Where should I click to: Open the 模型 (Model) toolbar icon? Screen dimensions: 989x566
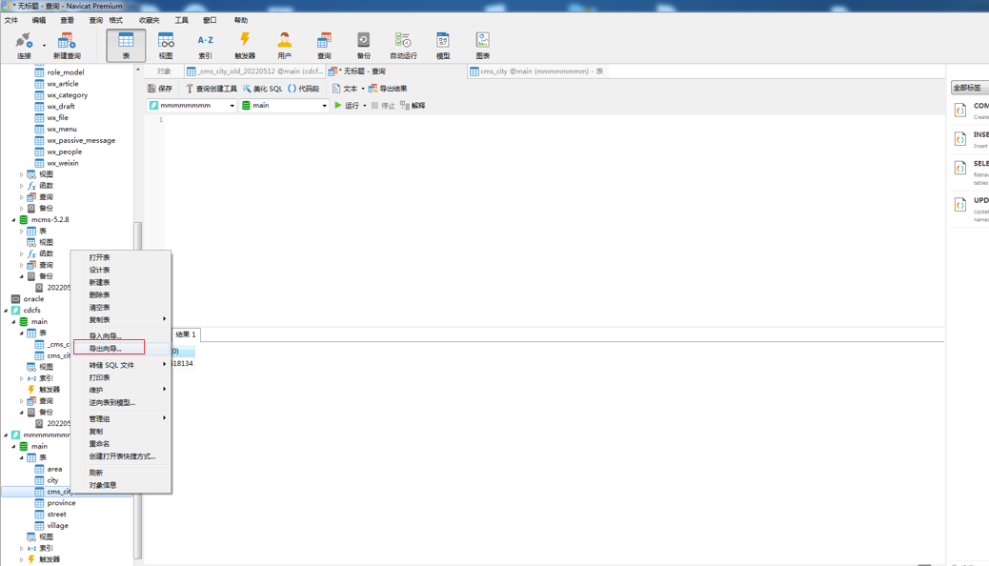click(x=443, y=44)
